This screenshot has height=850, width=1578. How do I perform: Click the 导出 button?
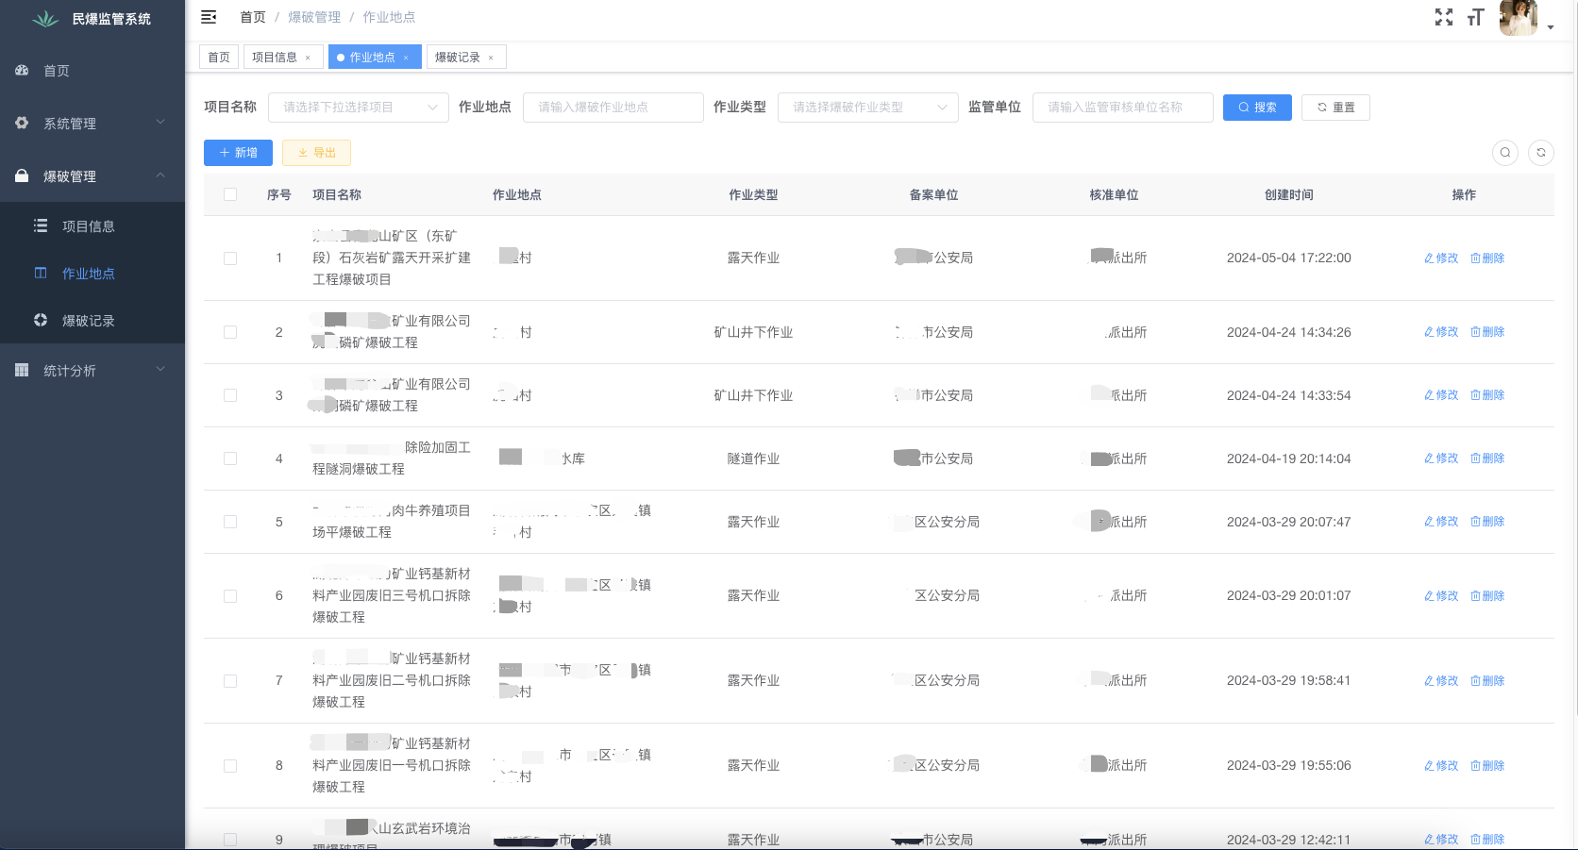316,153
